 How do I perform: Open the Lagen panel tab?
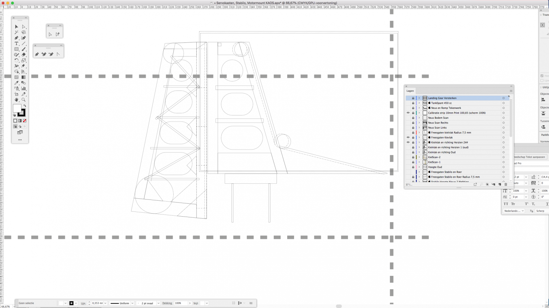point(410,91)
